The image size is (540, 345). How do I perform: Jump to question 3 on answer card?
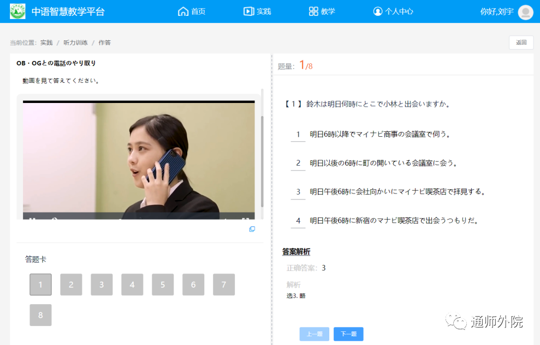click(x=102, y=285)
